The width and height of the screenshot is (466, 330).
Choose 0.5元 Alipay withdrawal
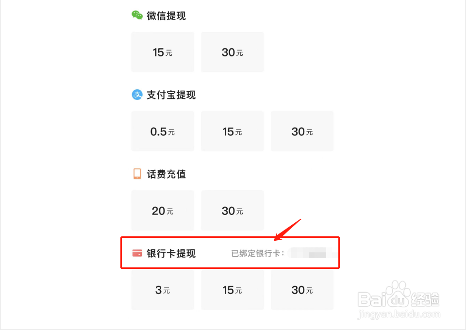pyautogui.click(x=163, y=132)
